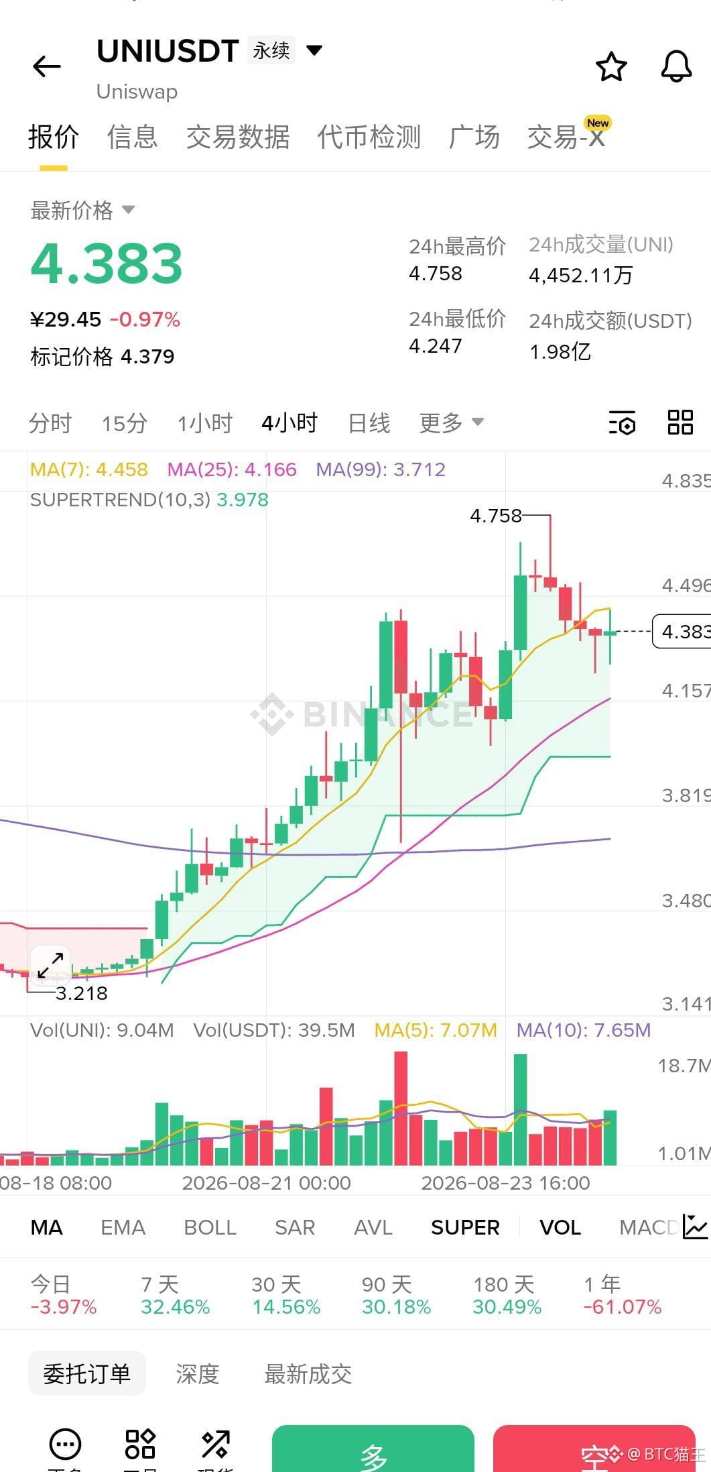The height and width of the screenshot is (1472, 711).
Task: Open the 交易-X tab
Action: pyautogui.click(x=566, y=137)
